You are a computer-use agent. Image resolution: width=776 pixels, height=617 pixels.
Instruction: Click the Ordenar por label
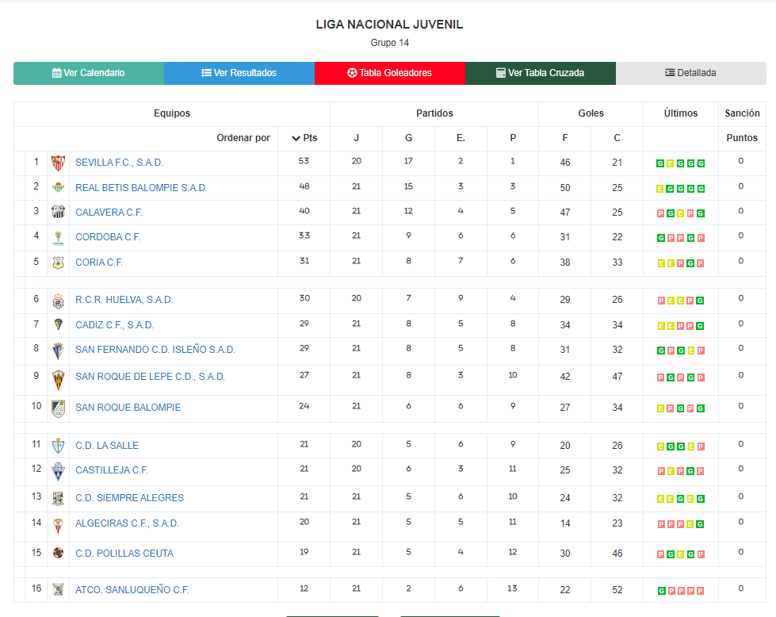[243, 138]
